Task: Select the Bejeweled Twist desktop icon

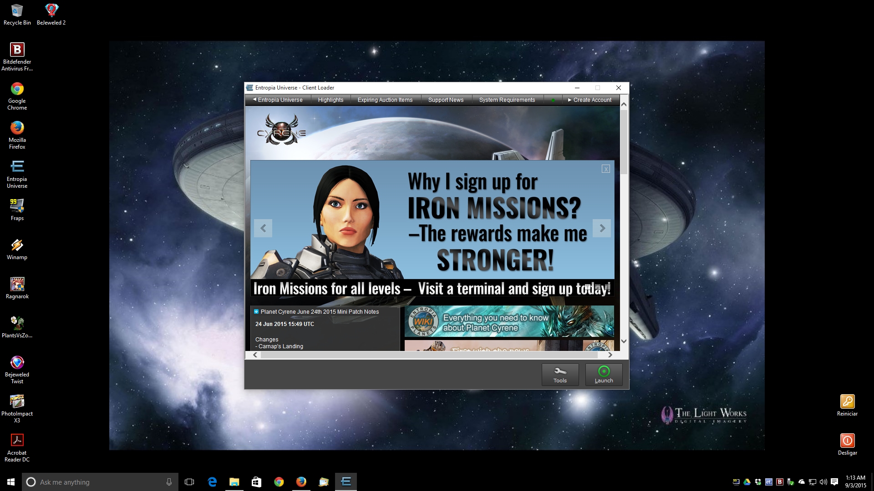Action: click(17, 370)
